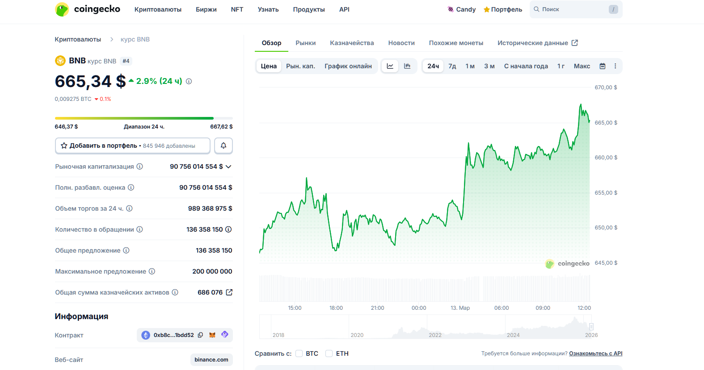Expand the market capitalization chevron
This screenshot has width=704, height=370.
228,166
